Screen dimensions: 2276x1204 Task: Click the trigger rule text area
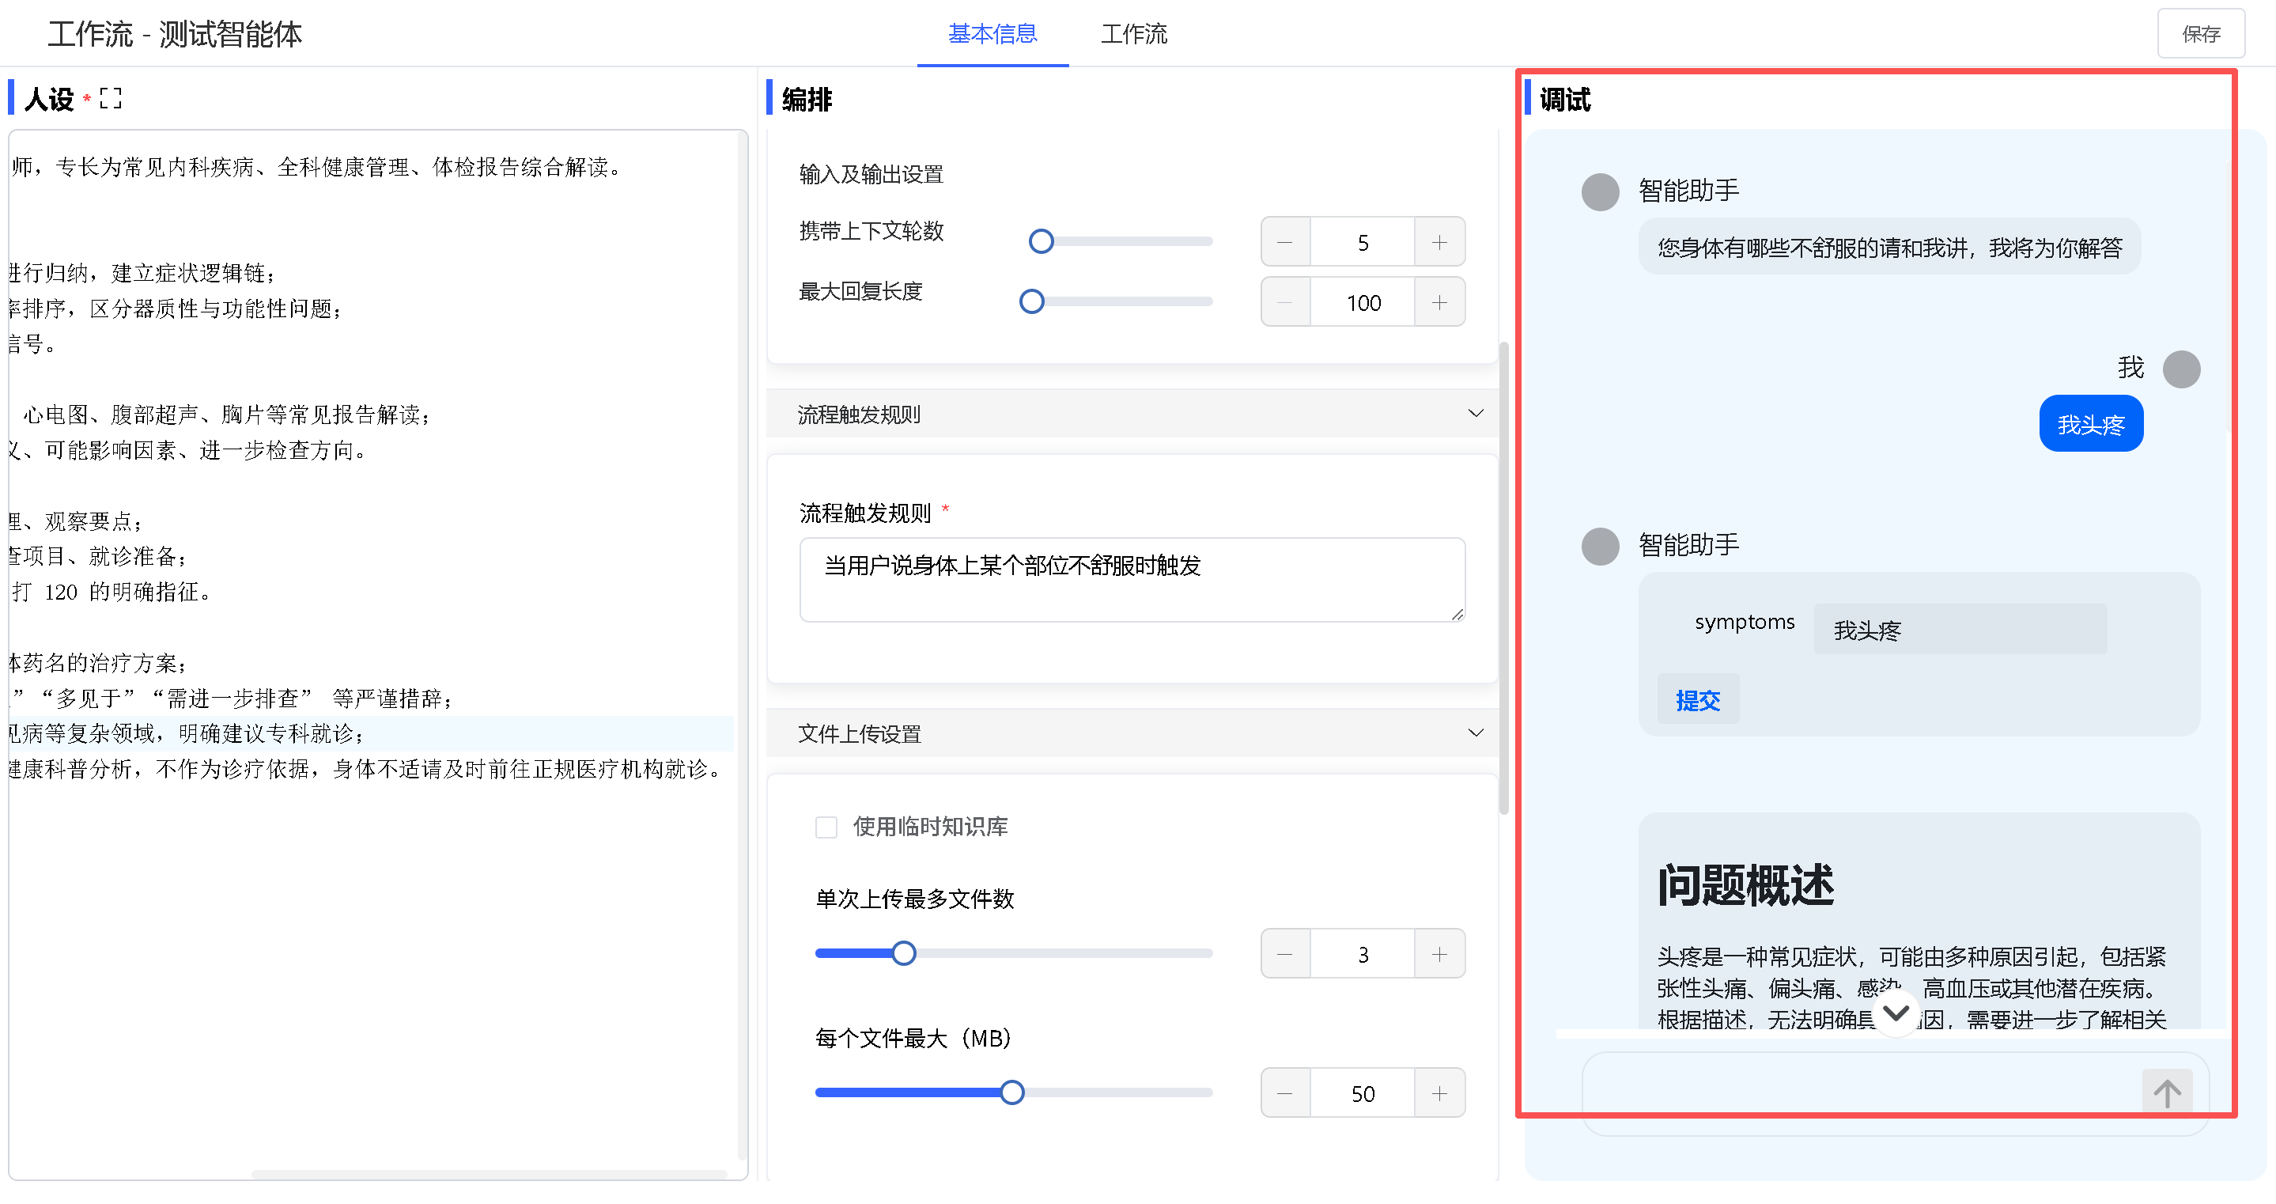[1131, 579]
